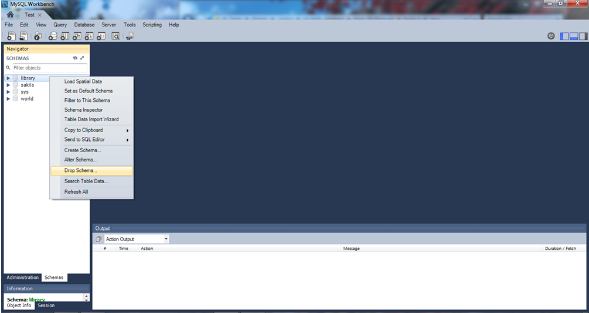Collapse the SCHEMAS section with arrows icon
Screen dimensions: 589x313
click(x=82, y=58)
